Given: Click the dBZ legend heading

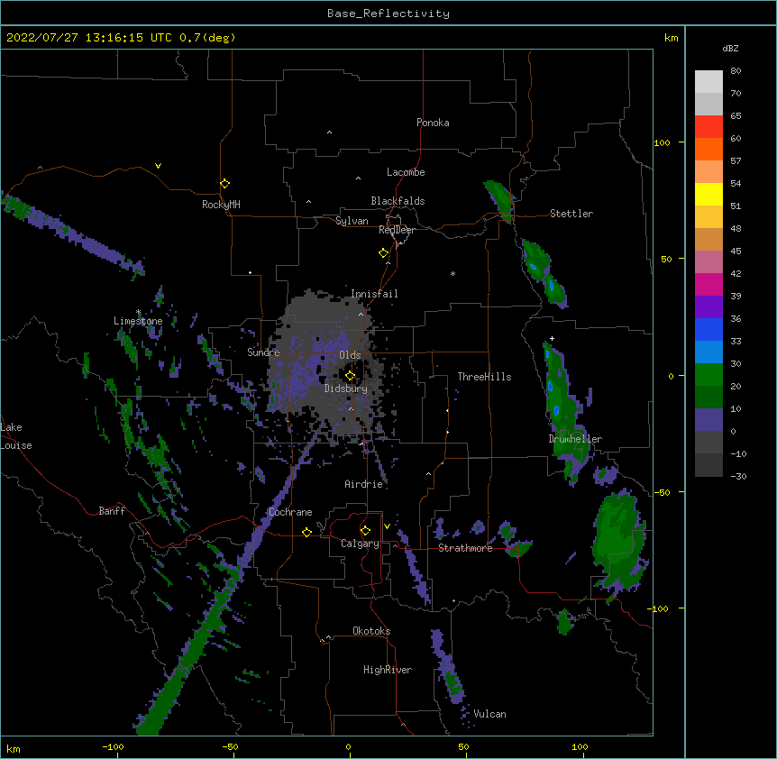Looking at the screenshot, I should coord(730,49).
